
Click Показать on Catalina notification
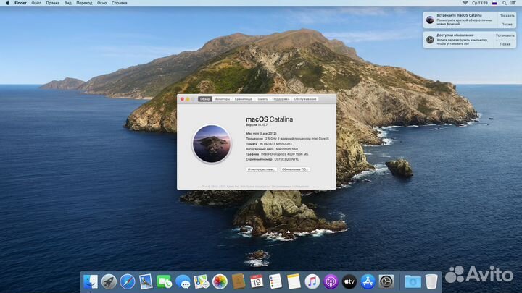pyautogui.click(x=507, y=16)
